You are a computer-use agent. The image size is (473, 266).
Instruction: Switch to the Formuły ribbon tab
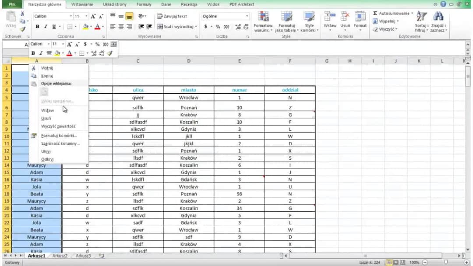[144, 4]
